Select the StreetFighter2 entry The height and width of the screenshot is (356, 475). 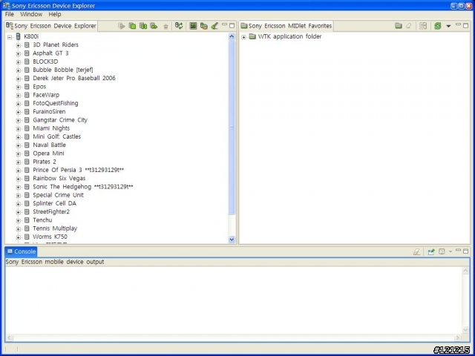pos(51,212)
